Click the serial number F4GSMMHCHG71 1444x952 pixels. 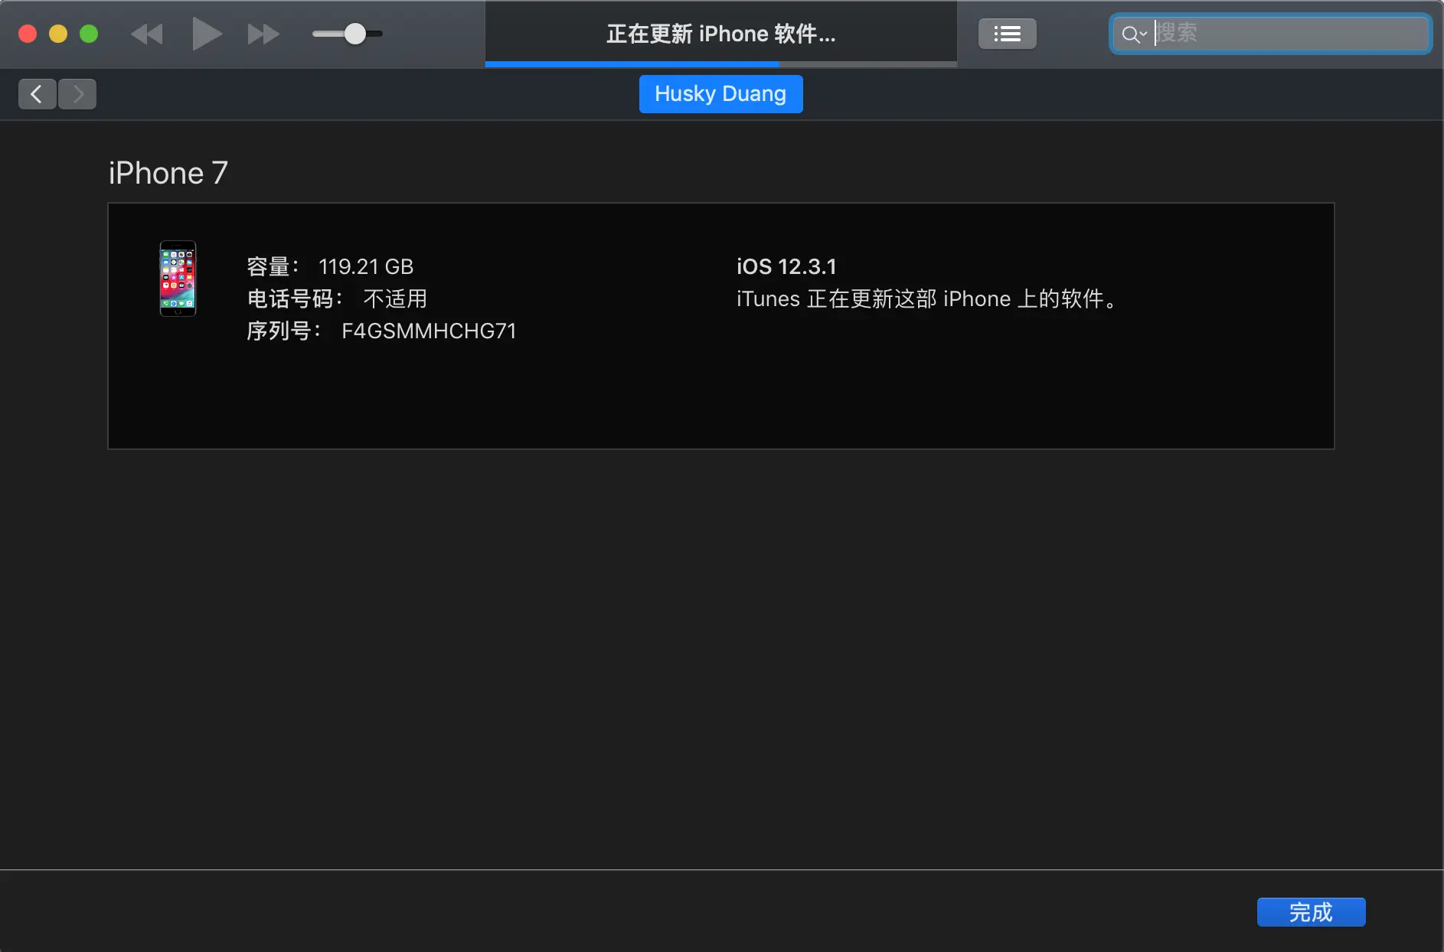(429, 331)
